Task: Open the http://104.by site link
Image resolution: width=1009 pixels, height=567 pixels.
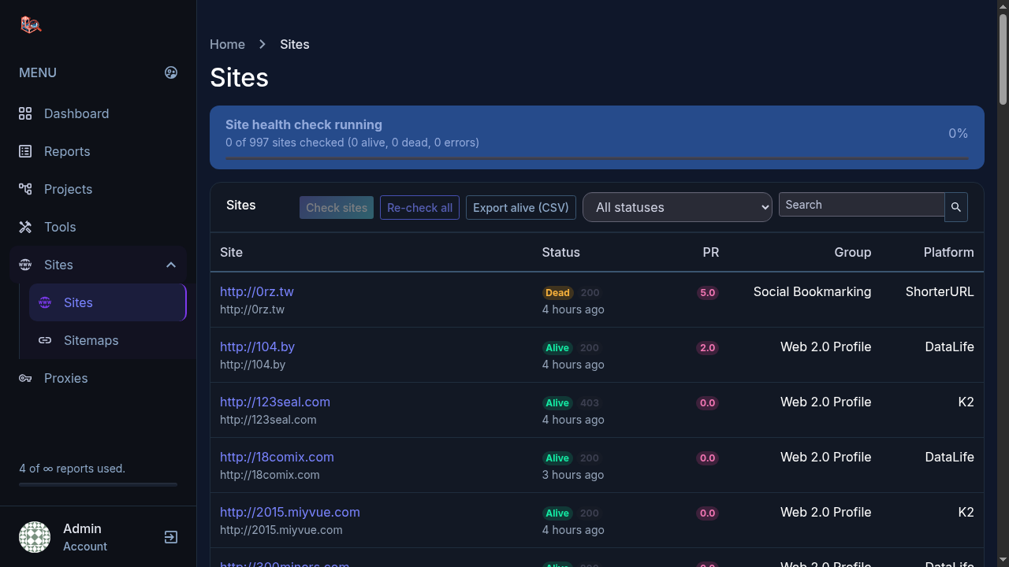Action: click(257, 346)
